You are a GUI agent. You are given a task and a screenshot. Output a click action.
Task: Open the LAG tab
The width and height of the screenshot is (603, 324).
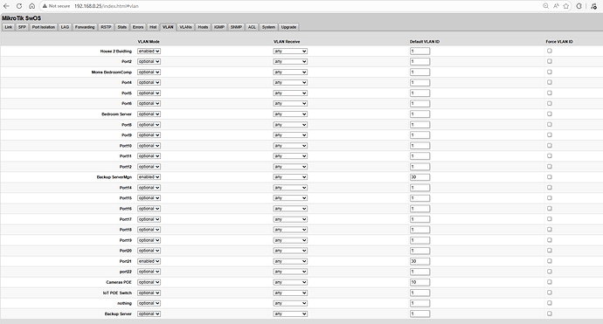pos(65,27)
